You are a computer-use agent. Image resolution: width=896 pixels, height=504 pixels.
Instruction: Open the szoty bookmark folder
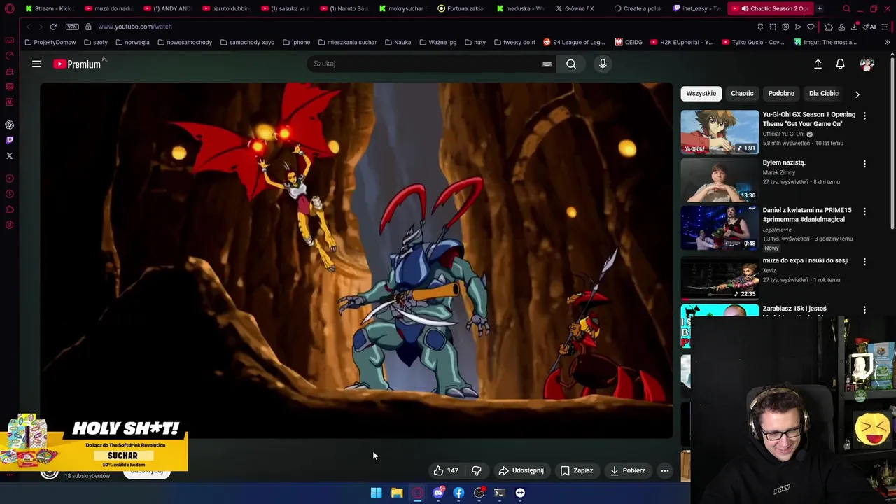[96, 42]
